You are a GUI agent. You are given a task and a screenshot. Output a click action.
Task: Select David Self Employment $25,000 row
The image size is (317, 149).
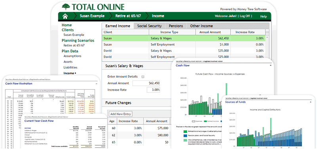pos(183,57)
